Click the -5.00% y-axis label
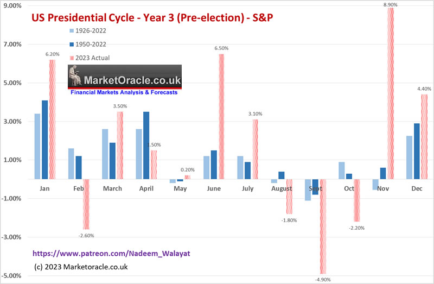Screen dimensions: 434x284 click(12, 275)
